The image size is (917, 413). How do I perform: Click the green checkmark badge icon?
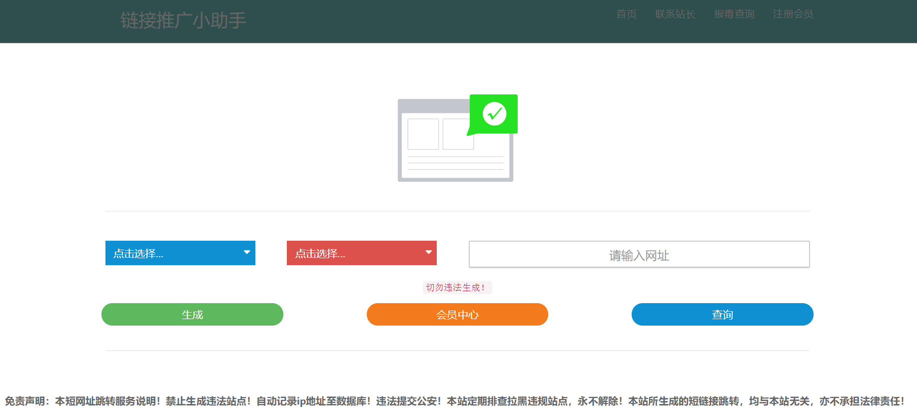click(x=494, y=114)
